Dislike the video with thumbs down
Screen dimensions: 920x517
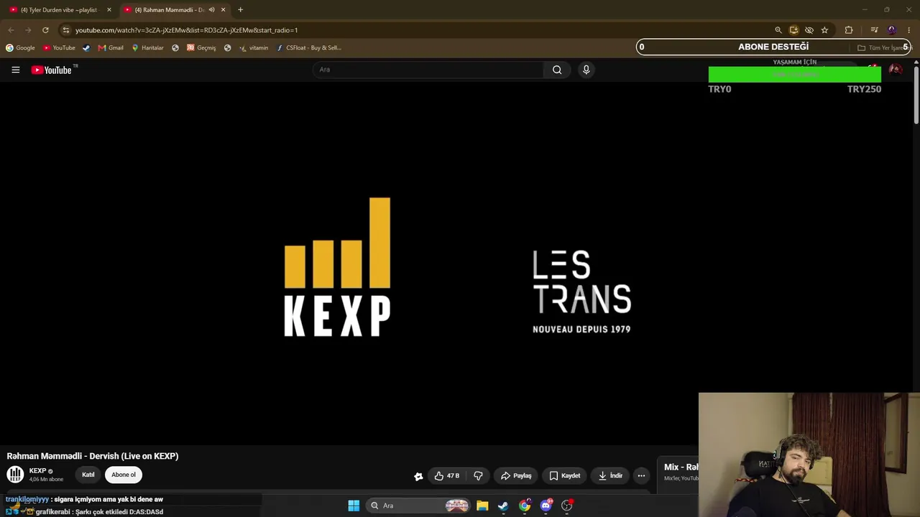click(x=478, y=475)
